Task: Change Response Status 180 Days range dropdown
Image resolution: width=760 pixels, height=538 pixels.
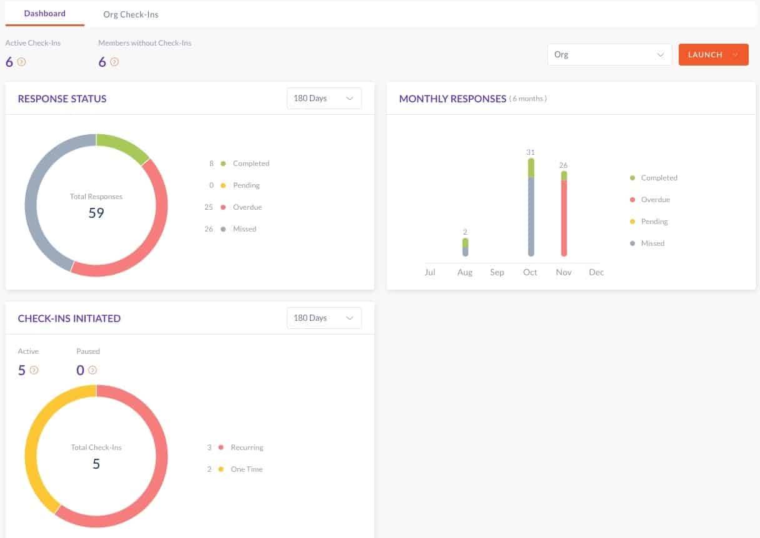Action: click(324, 98)
